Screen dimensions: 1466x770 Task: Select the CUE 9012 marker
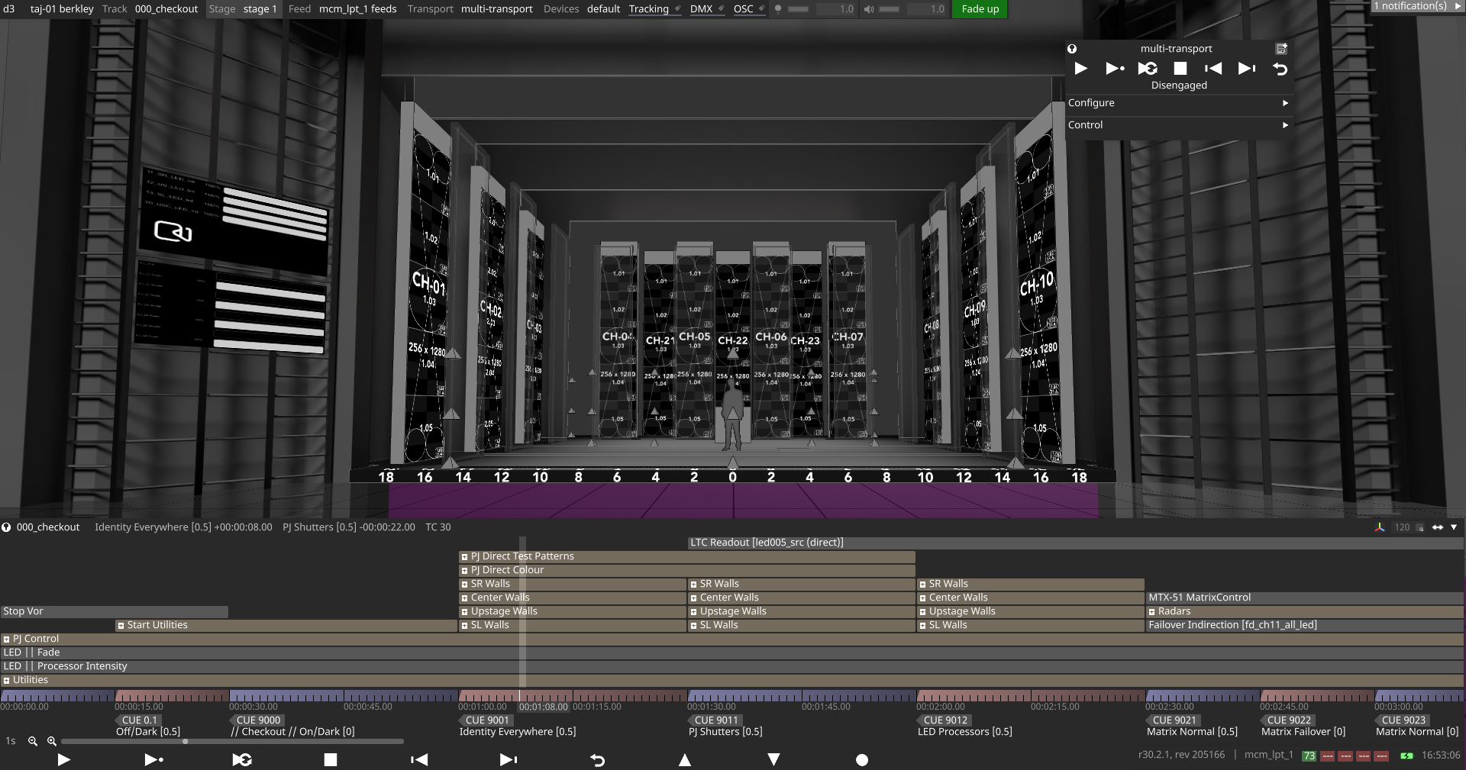click(945, 720)
